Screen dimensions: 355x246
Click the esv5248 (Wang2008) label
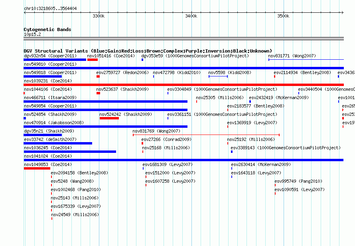[x=72, y=181]
